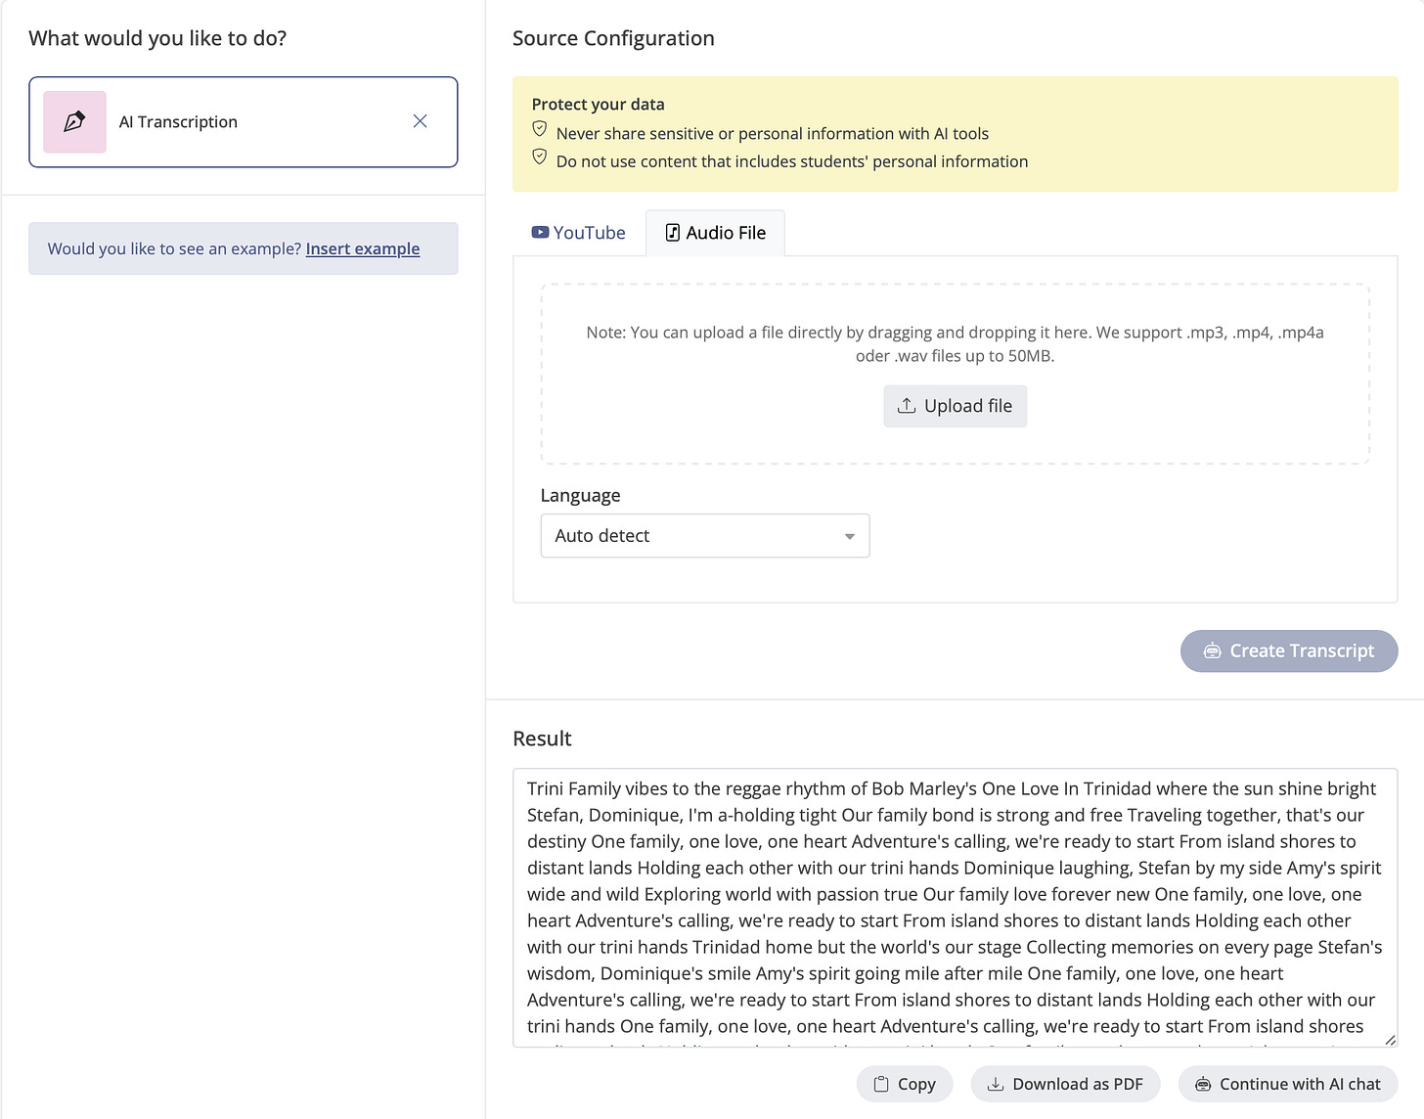The image size is (1424, 1119).
Task: Remove the AI Transcription selection with X
Action: (420, 121)
